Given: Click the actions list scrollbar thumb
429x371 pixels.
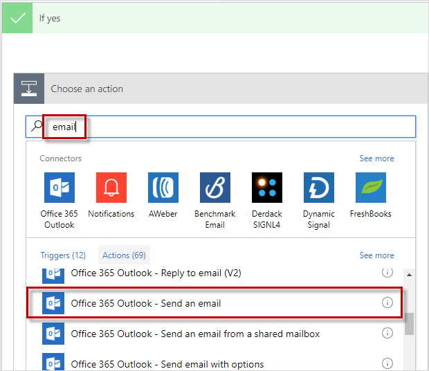Looking at the screenshot, I should [410, 324].
